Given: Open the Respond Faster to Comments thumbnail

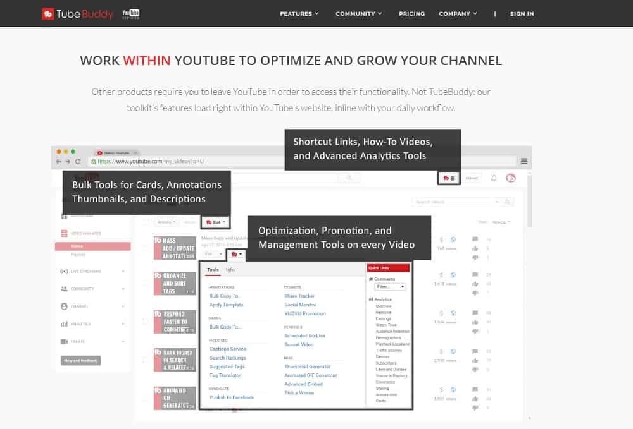Looking at the screenshot, I should (x=175, y=322).
